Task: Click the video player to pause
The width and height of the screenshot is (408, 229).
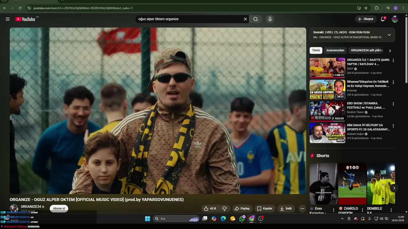Action: [x=158, y=111]
